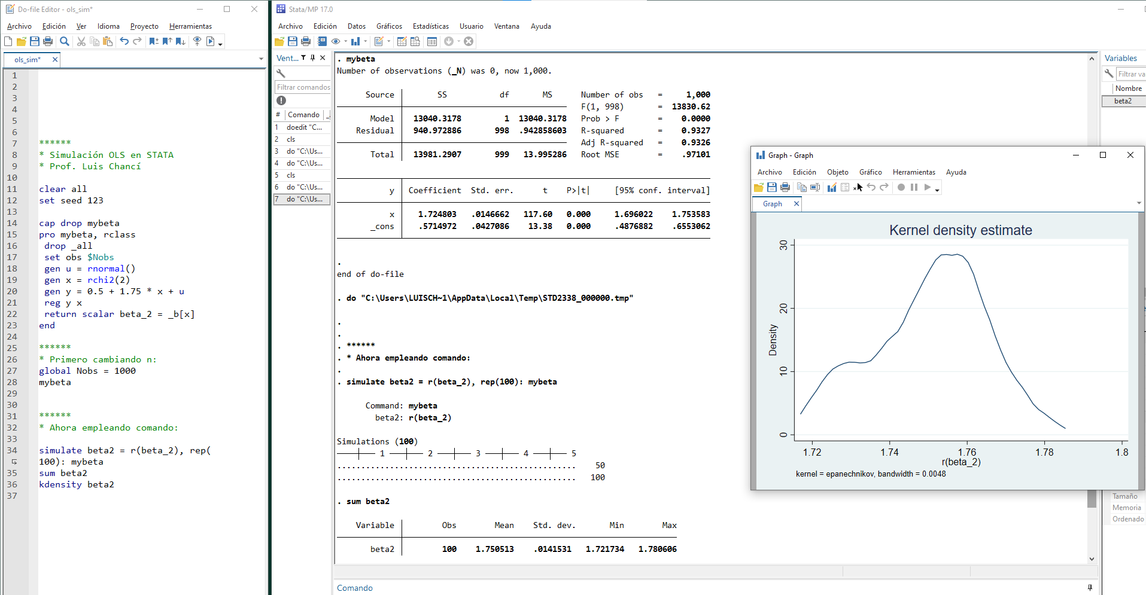This screenshot has width=1146, height=595.
Task: Open the Objeto menu in the Graph window
Action: coord(838,172)
